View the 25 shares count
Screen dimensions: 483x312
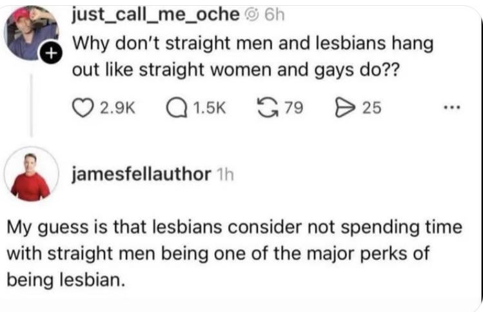point(372,108)
